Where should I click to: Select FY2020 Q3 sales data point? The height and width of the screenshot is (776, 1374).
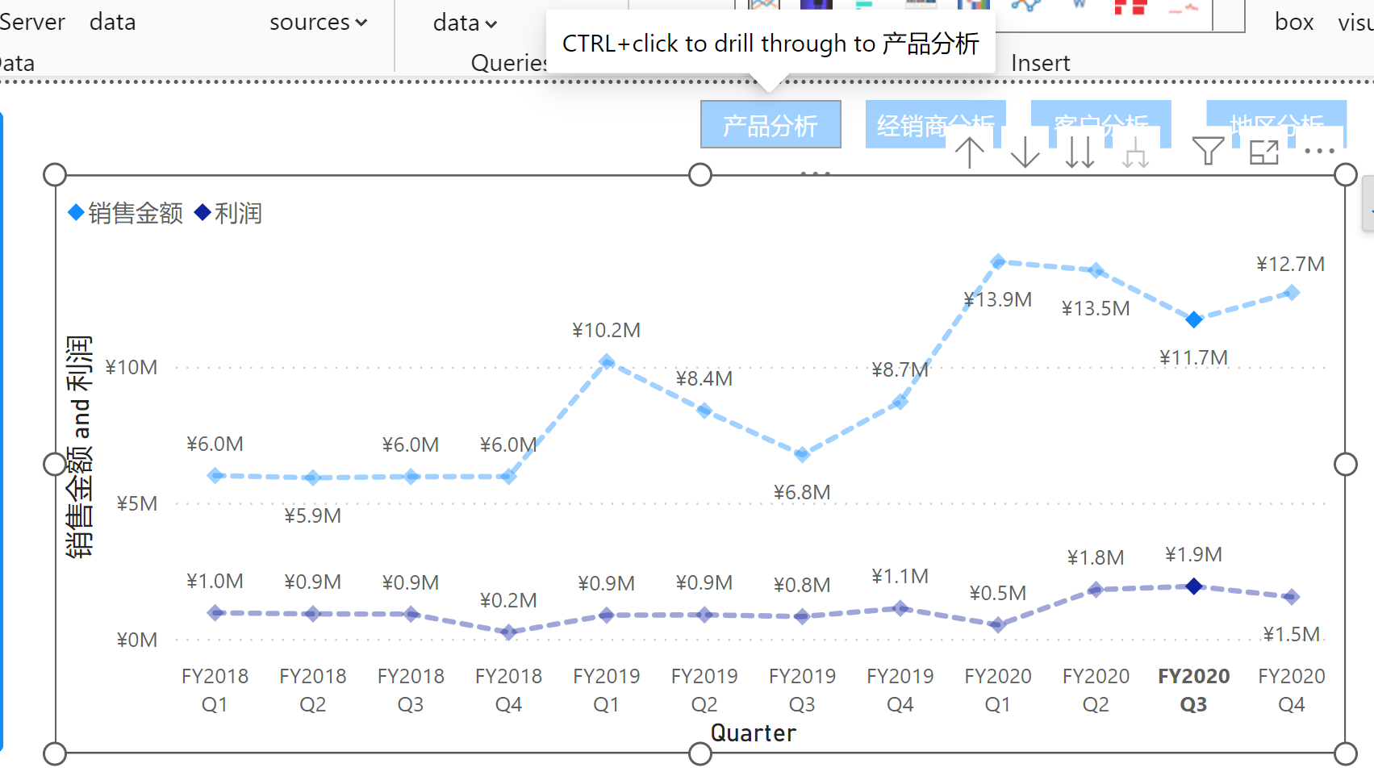point(1194,320)
